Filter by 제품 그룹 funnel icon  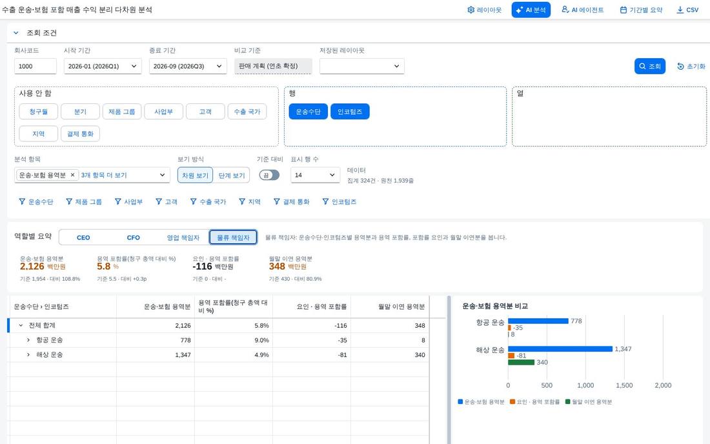coord(69,201)
